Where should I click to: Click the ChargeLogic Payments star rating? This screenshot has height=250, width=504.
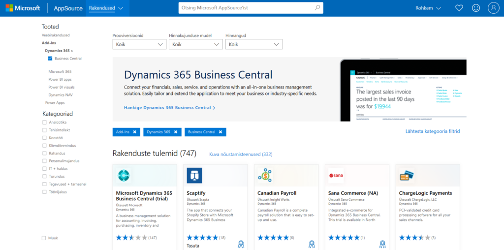(414, 238)
